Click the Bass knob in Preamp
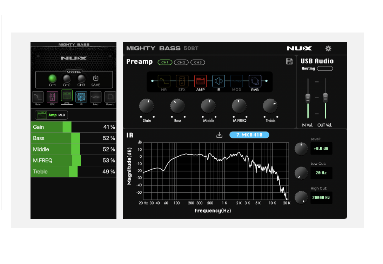383x264 pixels. pyautogui.click(x=177, y=106)
